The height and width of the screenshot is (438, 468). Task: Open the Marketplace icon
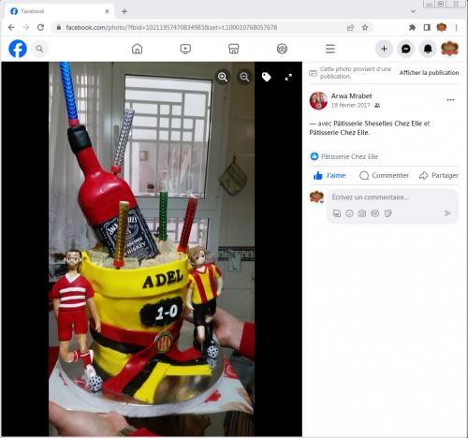pyautogui.click(x=234, y=49)
